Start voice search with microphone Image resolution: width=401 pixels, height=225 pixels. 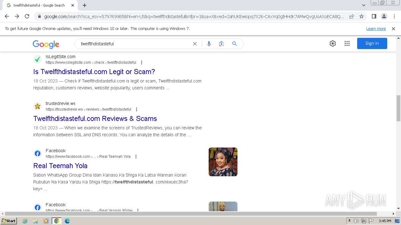coord(209,44)
